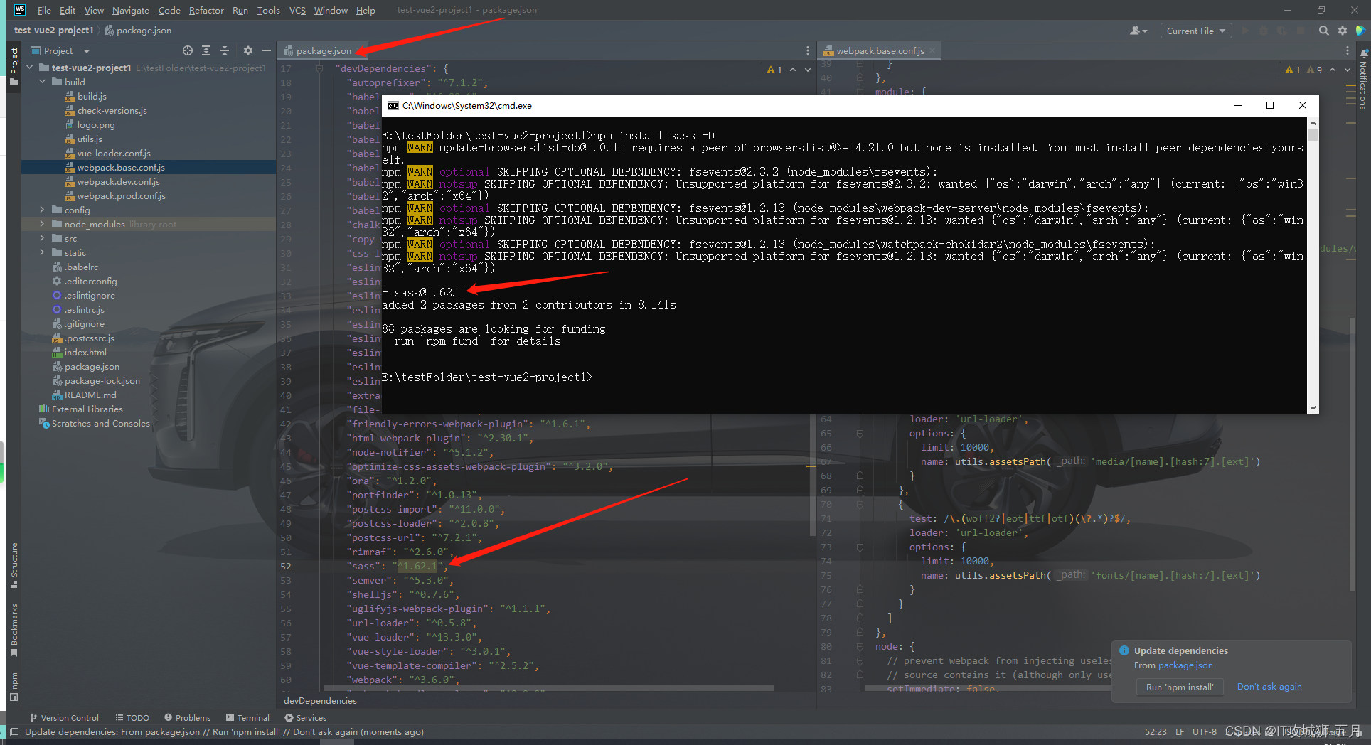This screenshot has width=1371, height=745.
Task: Expand the config folder
Action: (x=43, y=210)
